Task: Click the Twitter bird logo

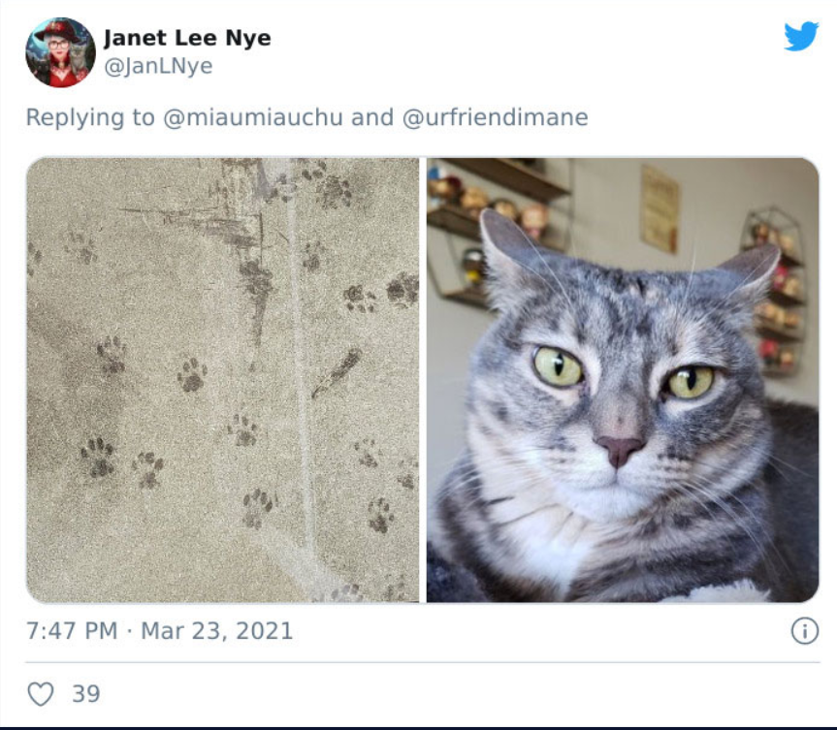Action: point(801,36)
